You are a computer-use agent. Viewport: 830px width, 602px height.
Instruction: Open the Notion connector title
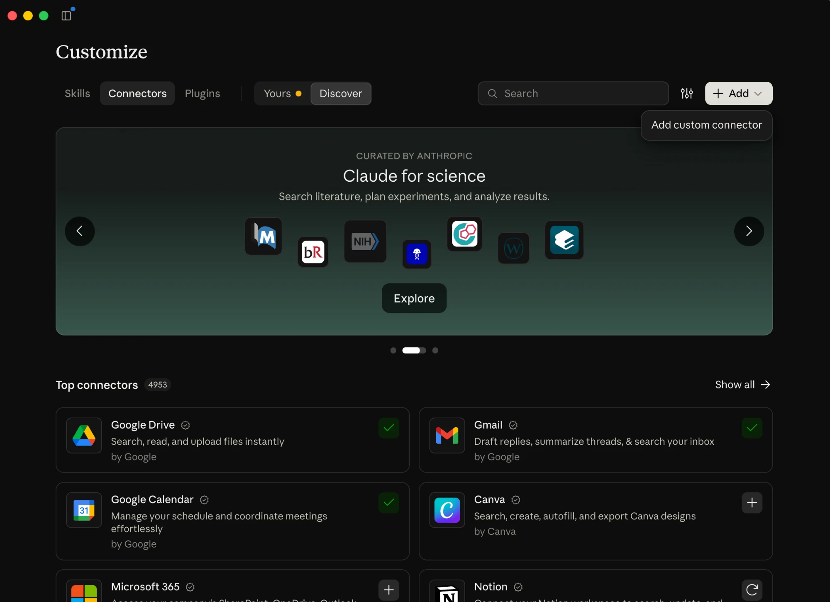(x=491, y=587)
